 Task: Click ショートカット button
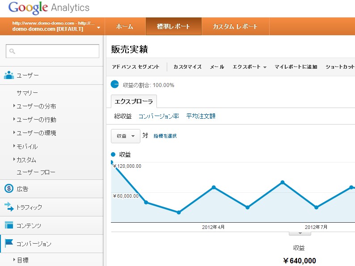coord(340,67)
